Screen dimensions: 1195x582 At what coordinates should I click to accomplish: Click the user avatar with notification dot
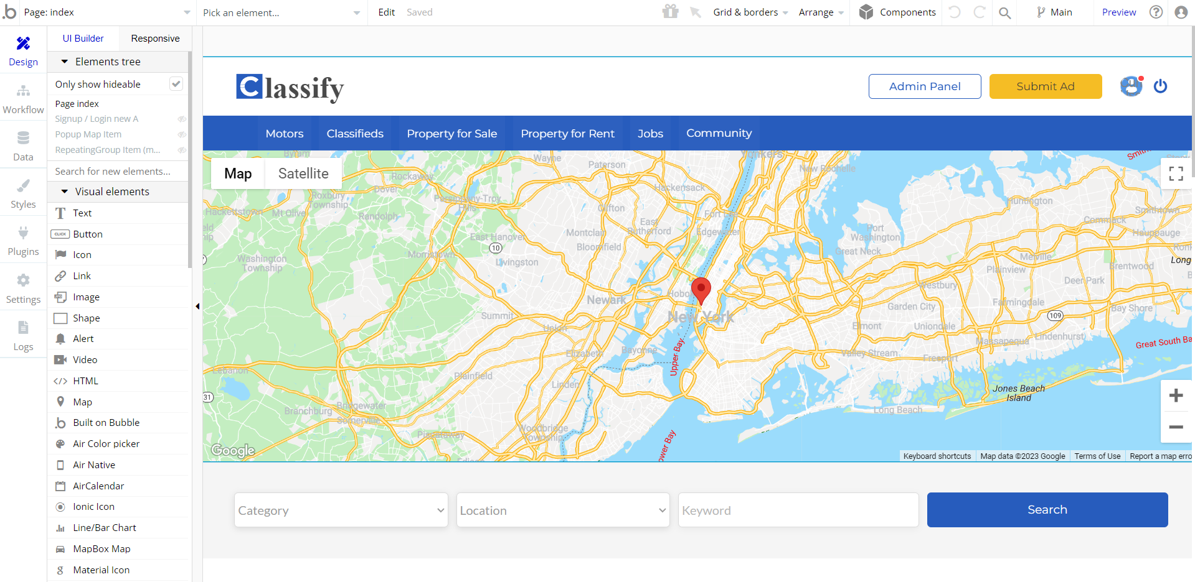tap(1131, 86)
